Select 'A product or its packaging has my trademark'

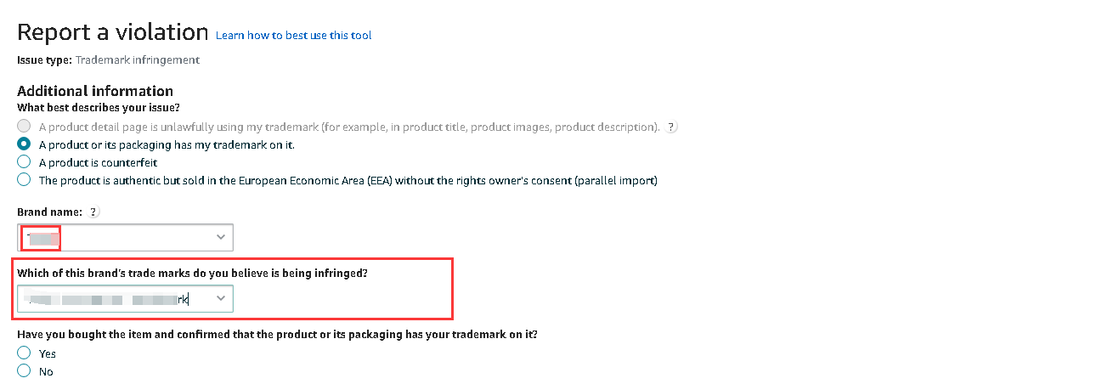coord(24,144)
